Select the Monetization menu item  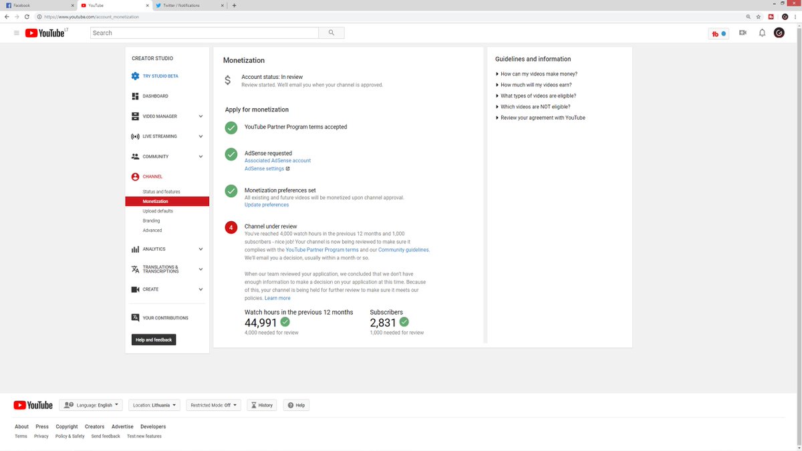point(167,201)
